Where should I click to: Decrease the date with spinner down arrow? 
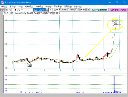coord(47,11)
